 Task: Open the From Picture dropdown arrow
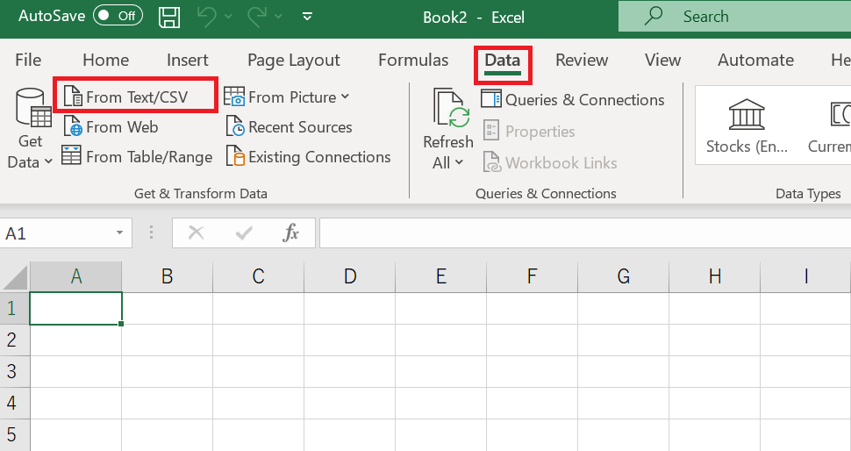346,97
